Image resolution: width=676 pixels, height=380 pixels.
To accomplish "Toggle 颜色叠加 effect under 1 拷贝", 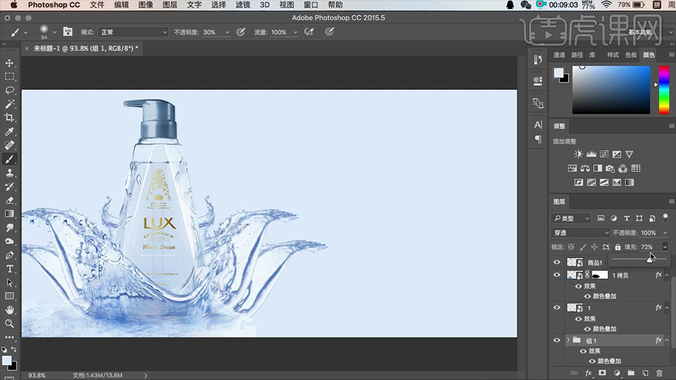I will (x=587, y=296).
